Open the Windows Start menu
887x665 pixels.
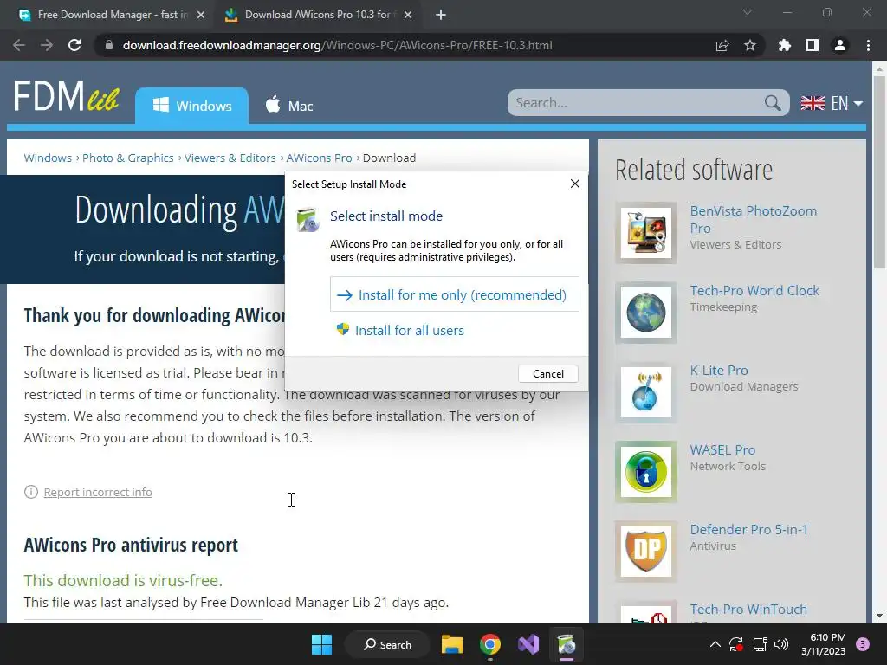click(322, 644)
